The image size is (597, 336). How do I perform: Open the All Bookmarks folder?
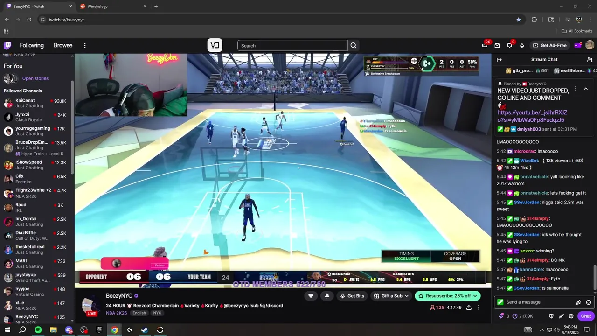[x=577, y=31]
